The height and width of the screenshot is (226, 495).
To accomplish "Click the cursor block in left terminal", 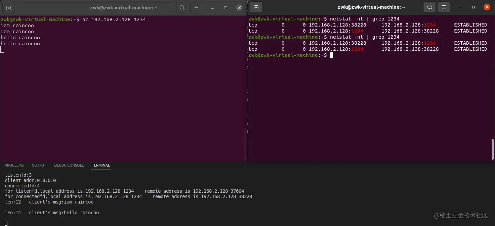I will 2,50.
